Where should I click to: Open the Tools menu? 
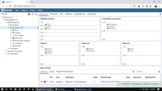33,10
